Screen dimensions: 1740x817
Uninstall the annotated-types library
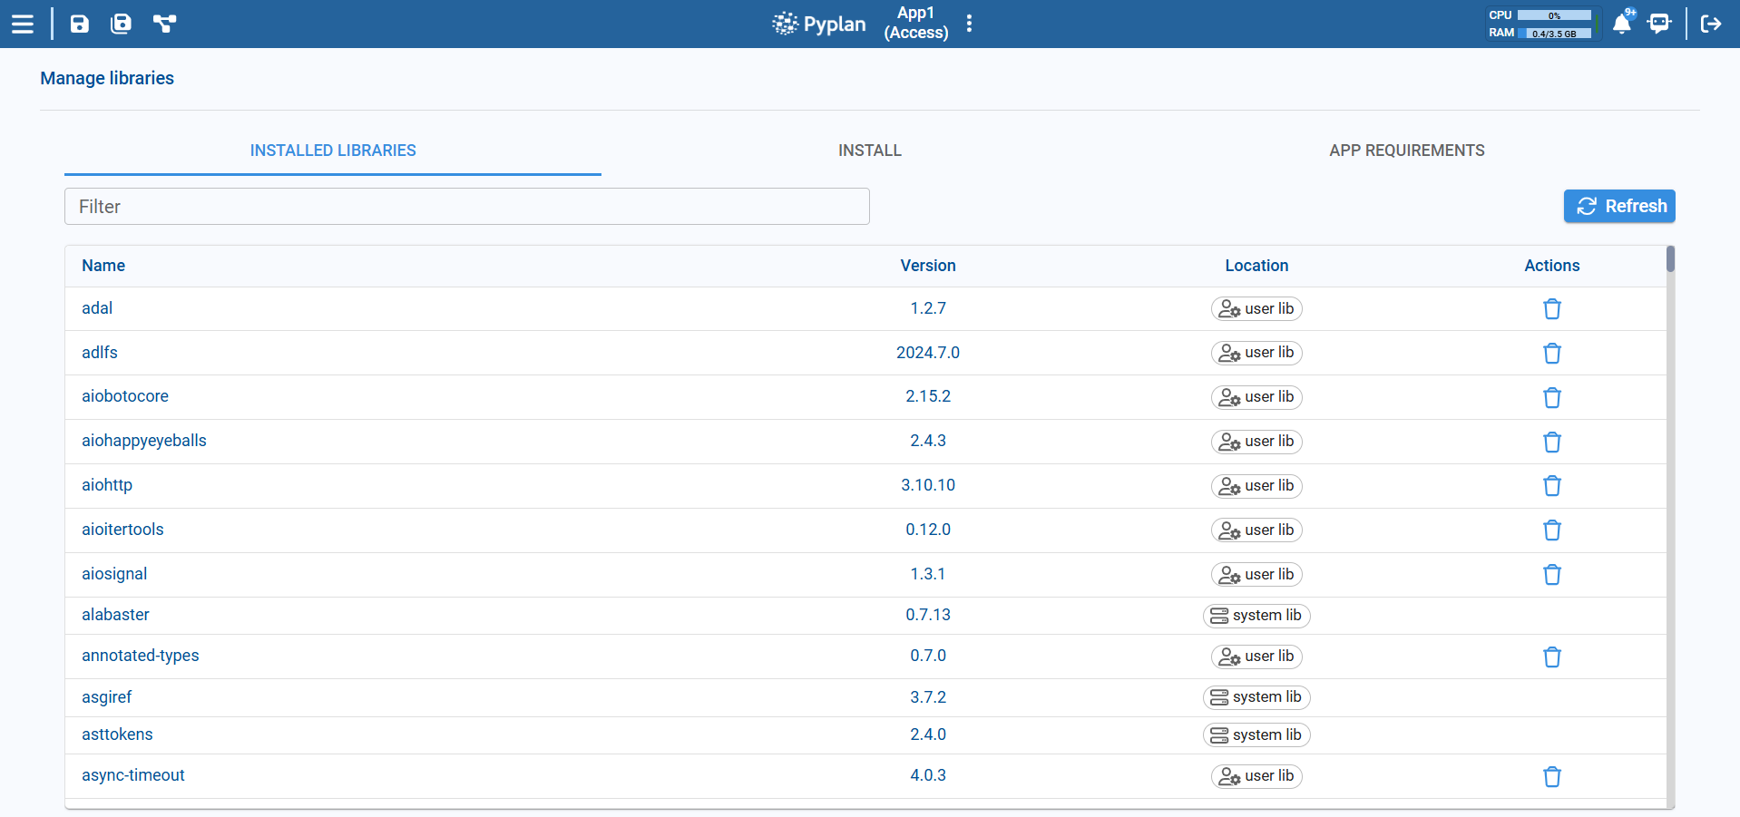click(1551, 657)
